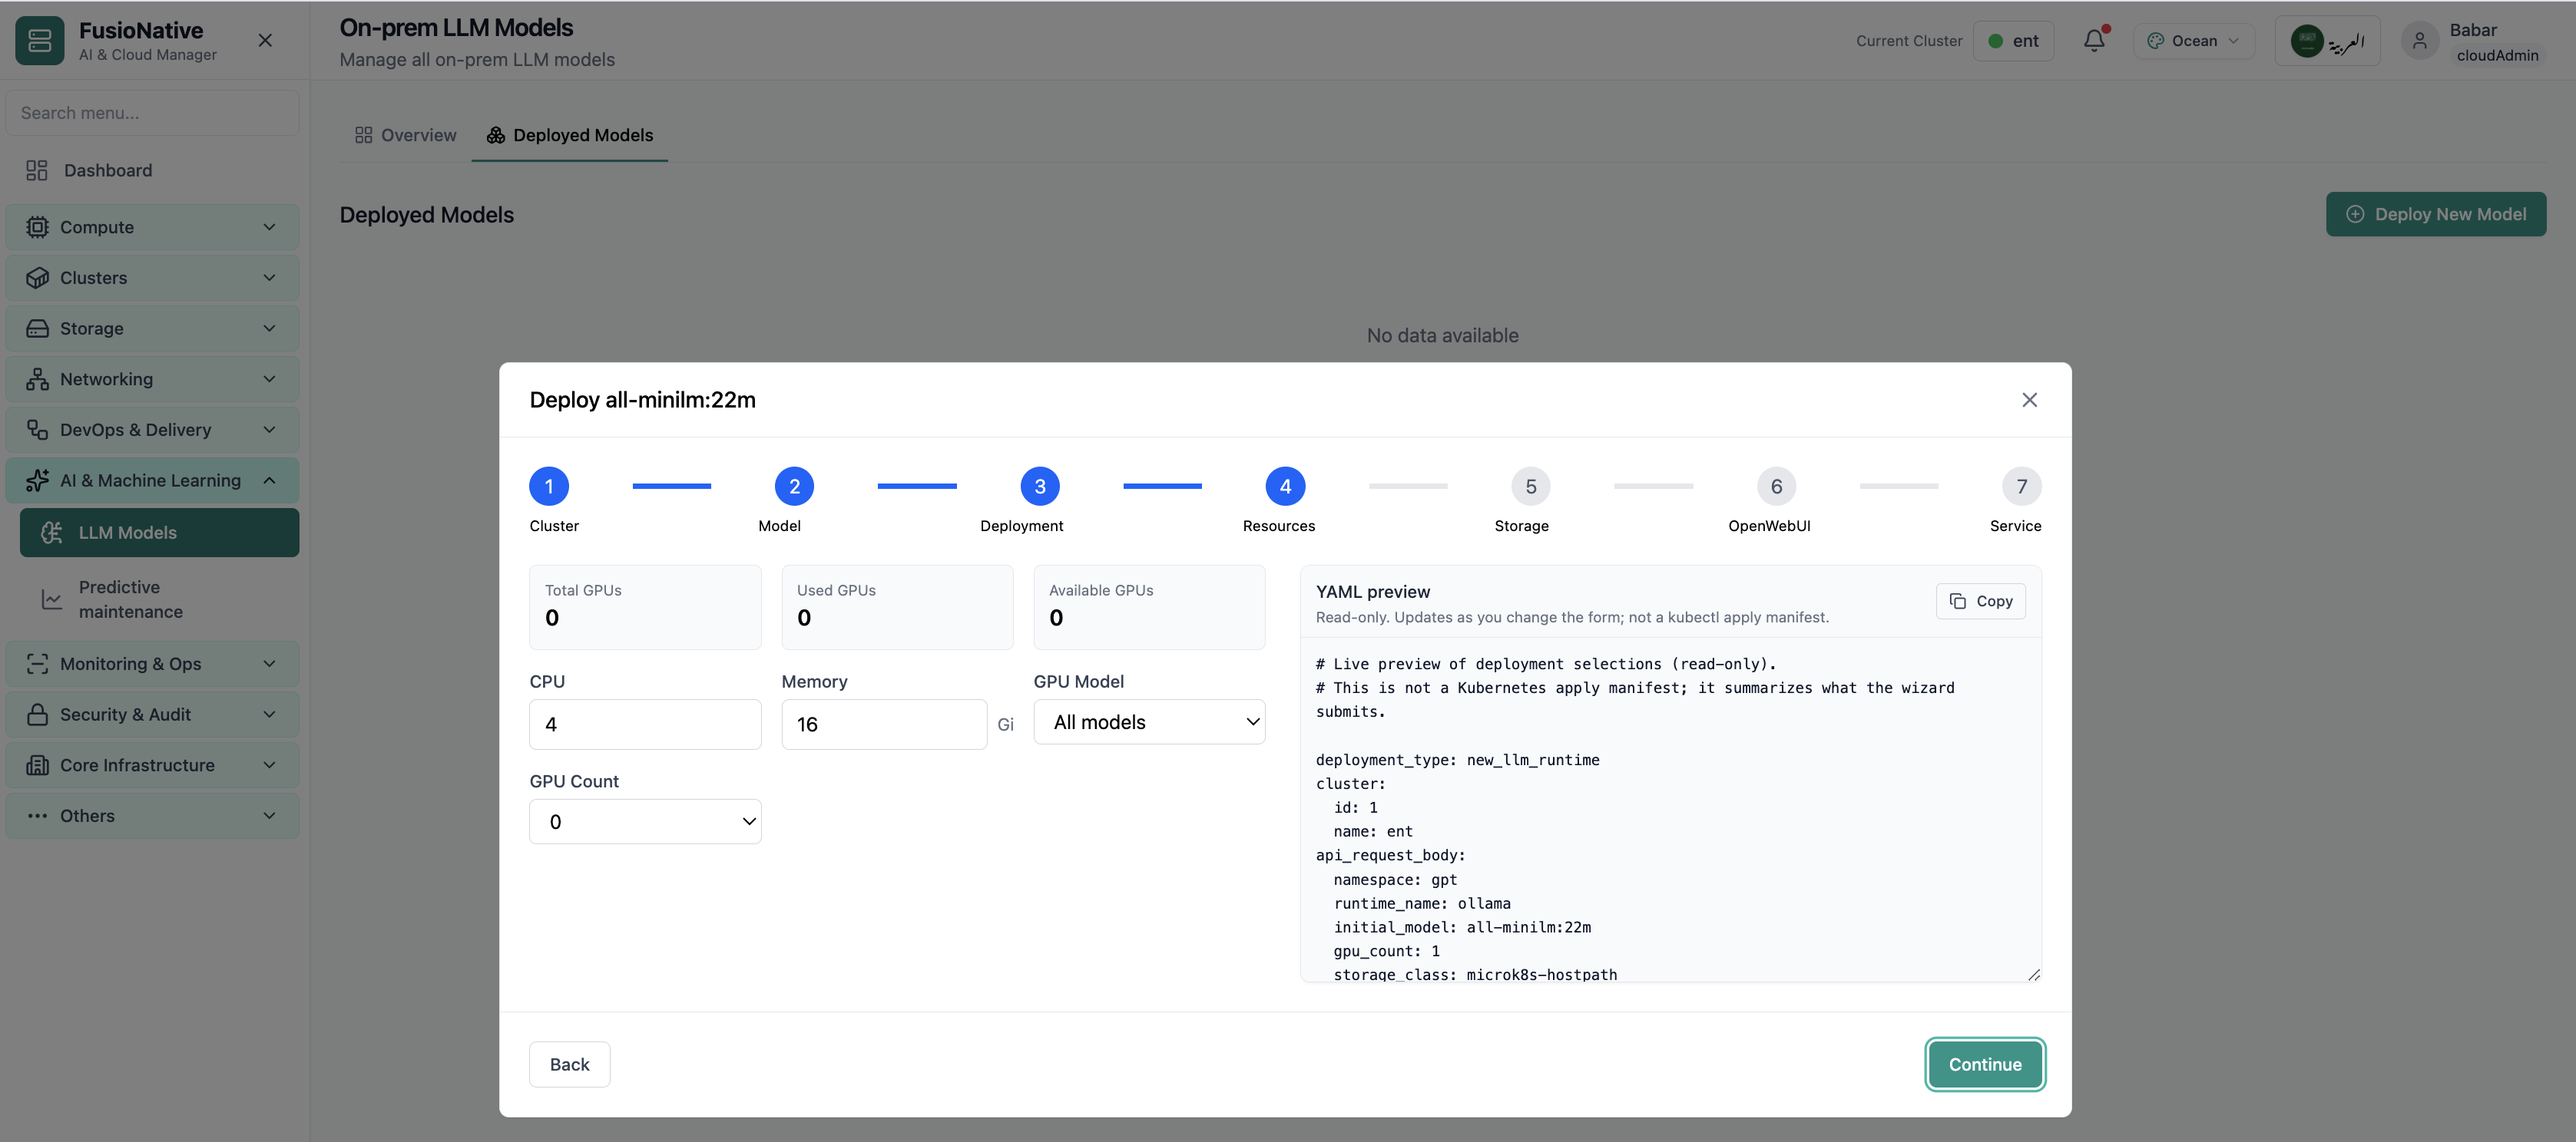Click the FusioNative logo icon
Screen dimensions: 2576x1142
[40, 40]
